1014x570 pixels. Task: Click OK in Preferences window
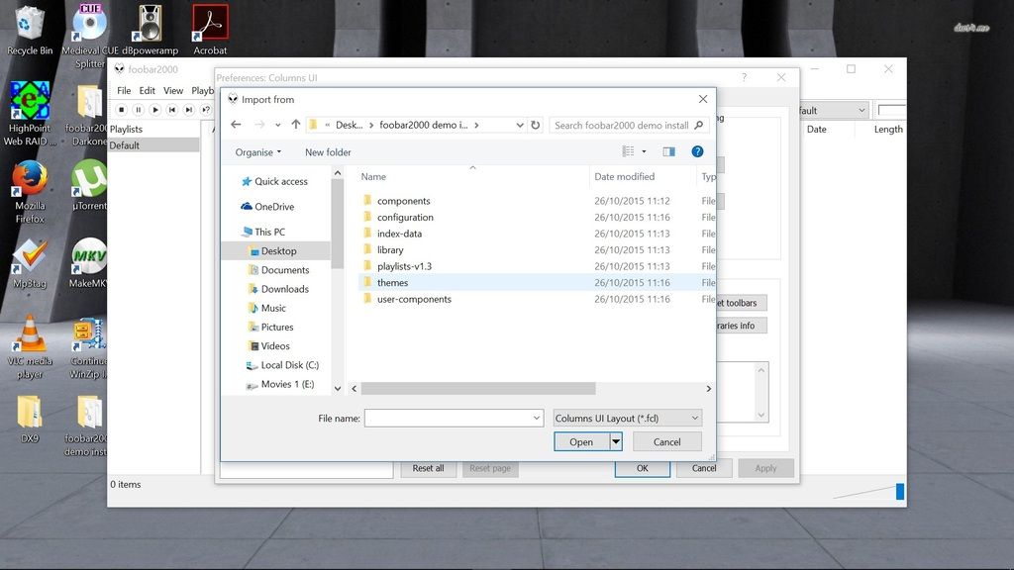[642, 468]
